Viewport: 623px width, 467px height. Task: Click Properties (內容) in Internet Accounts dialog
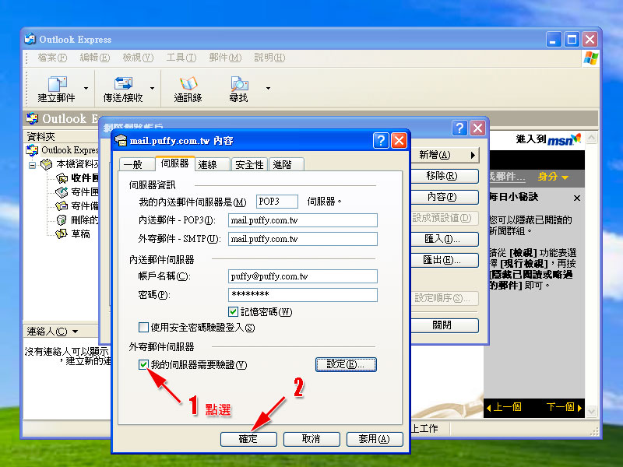point(444,197)
